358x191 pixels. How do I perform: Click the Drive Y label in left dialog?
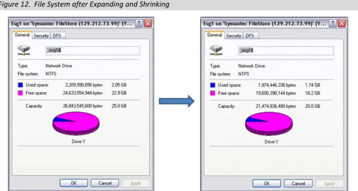pos(78,142)
